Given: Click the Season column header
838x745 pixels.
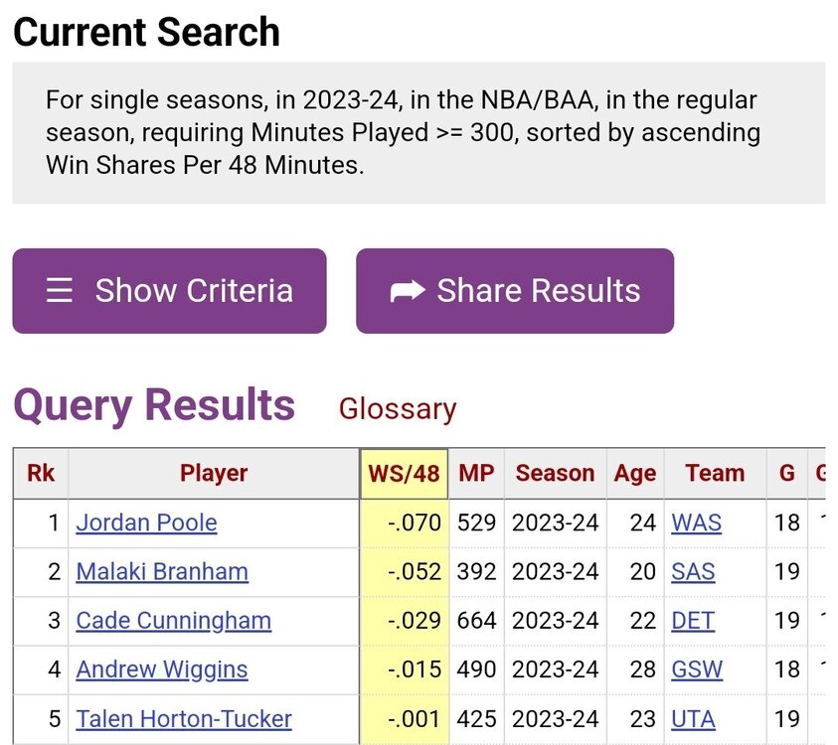Looking at the screenshot, I should 555,474.
